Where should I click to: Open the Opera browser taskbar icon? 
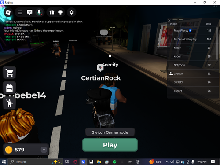pos(75,162)
